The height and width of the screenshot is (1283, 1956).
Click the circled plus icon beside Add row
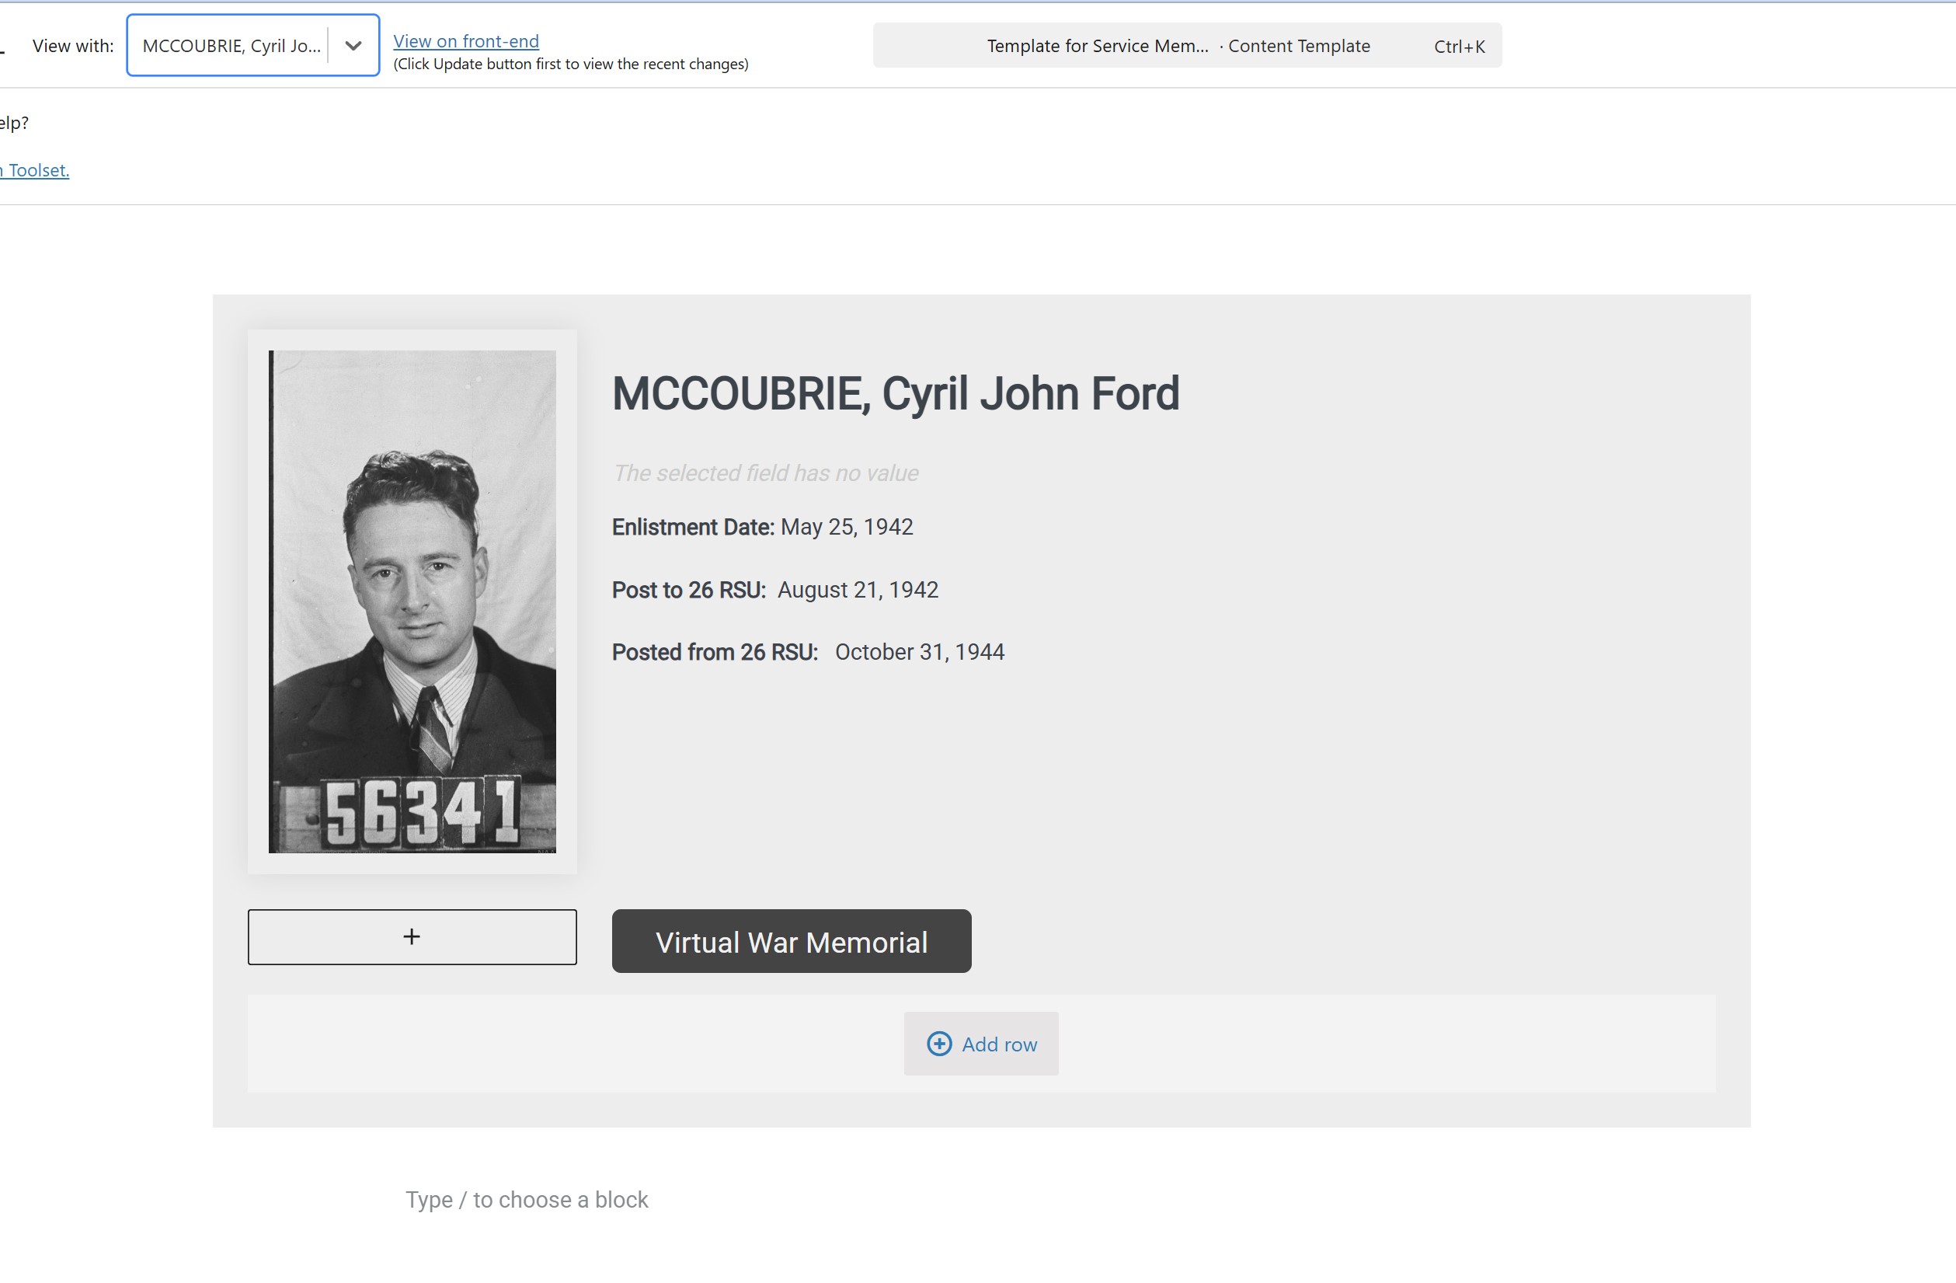pyautogui.click(x=938, y=1043)
